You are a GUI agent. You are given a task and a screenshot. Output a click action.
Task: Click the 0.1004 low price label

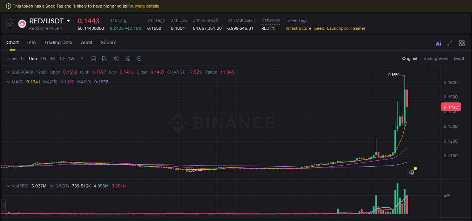[x=191, y=170]
